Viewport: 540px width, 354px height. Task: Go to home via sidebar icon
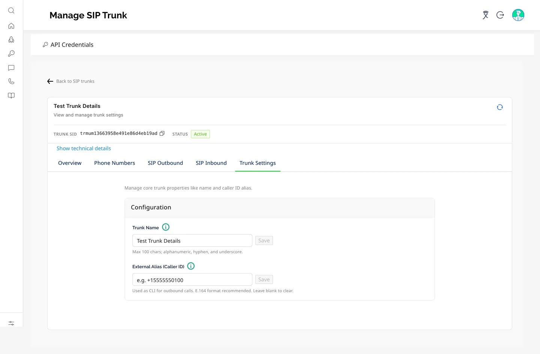[11, 26]
